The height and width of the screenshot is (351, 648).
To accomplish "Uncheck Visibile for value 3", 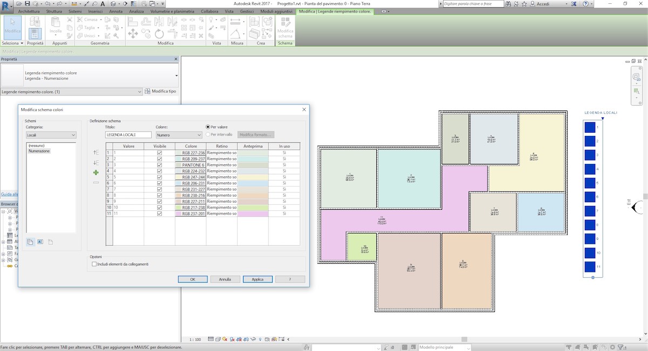I will (x=159, y=165).
